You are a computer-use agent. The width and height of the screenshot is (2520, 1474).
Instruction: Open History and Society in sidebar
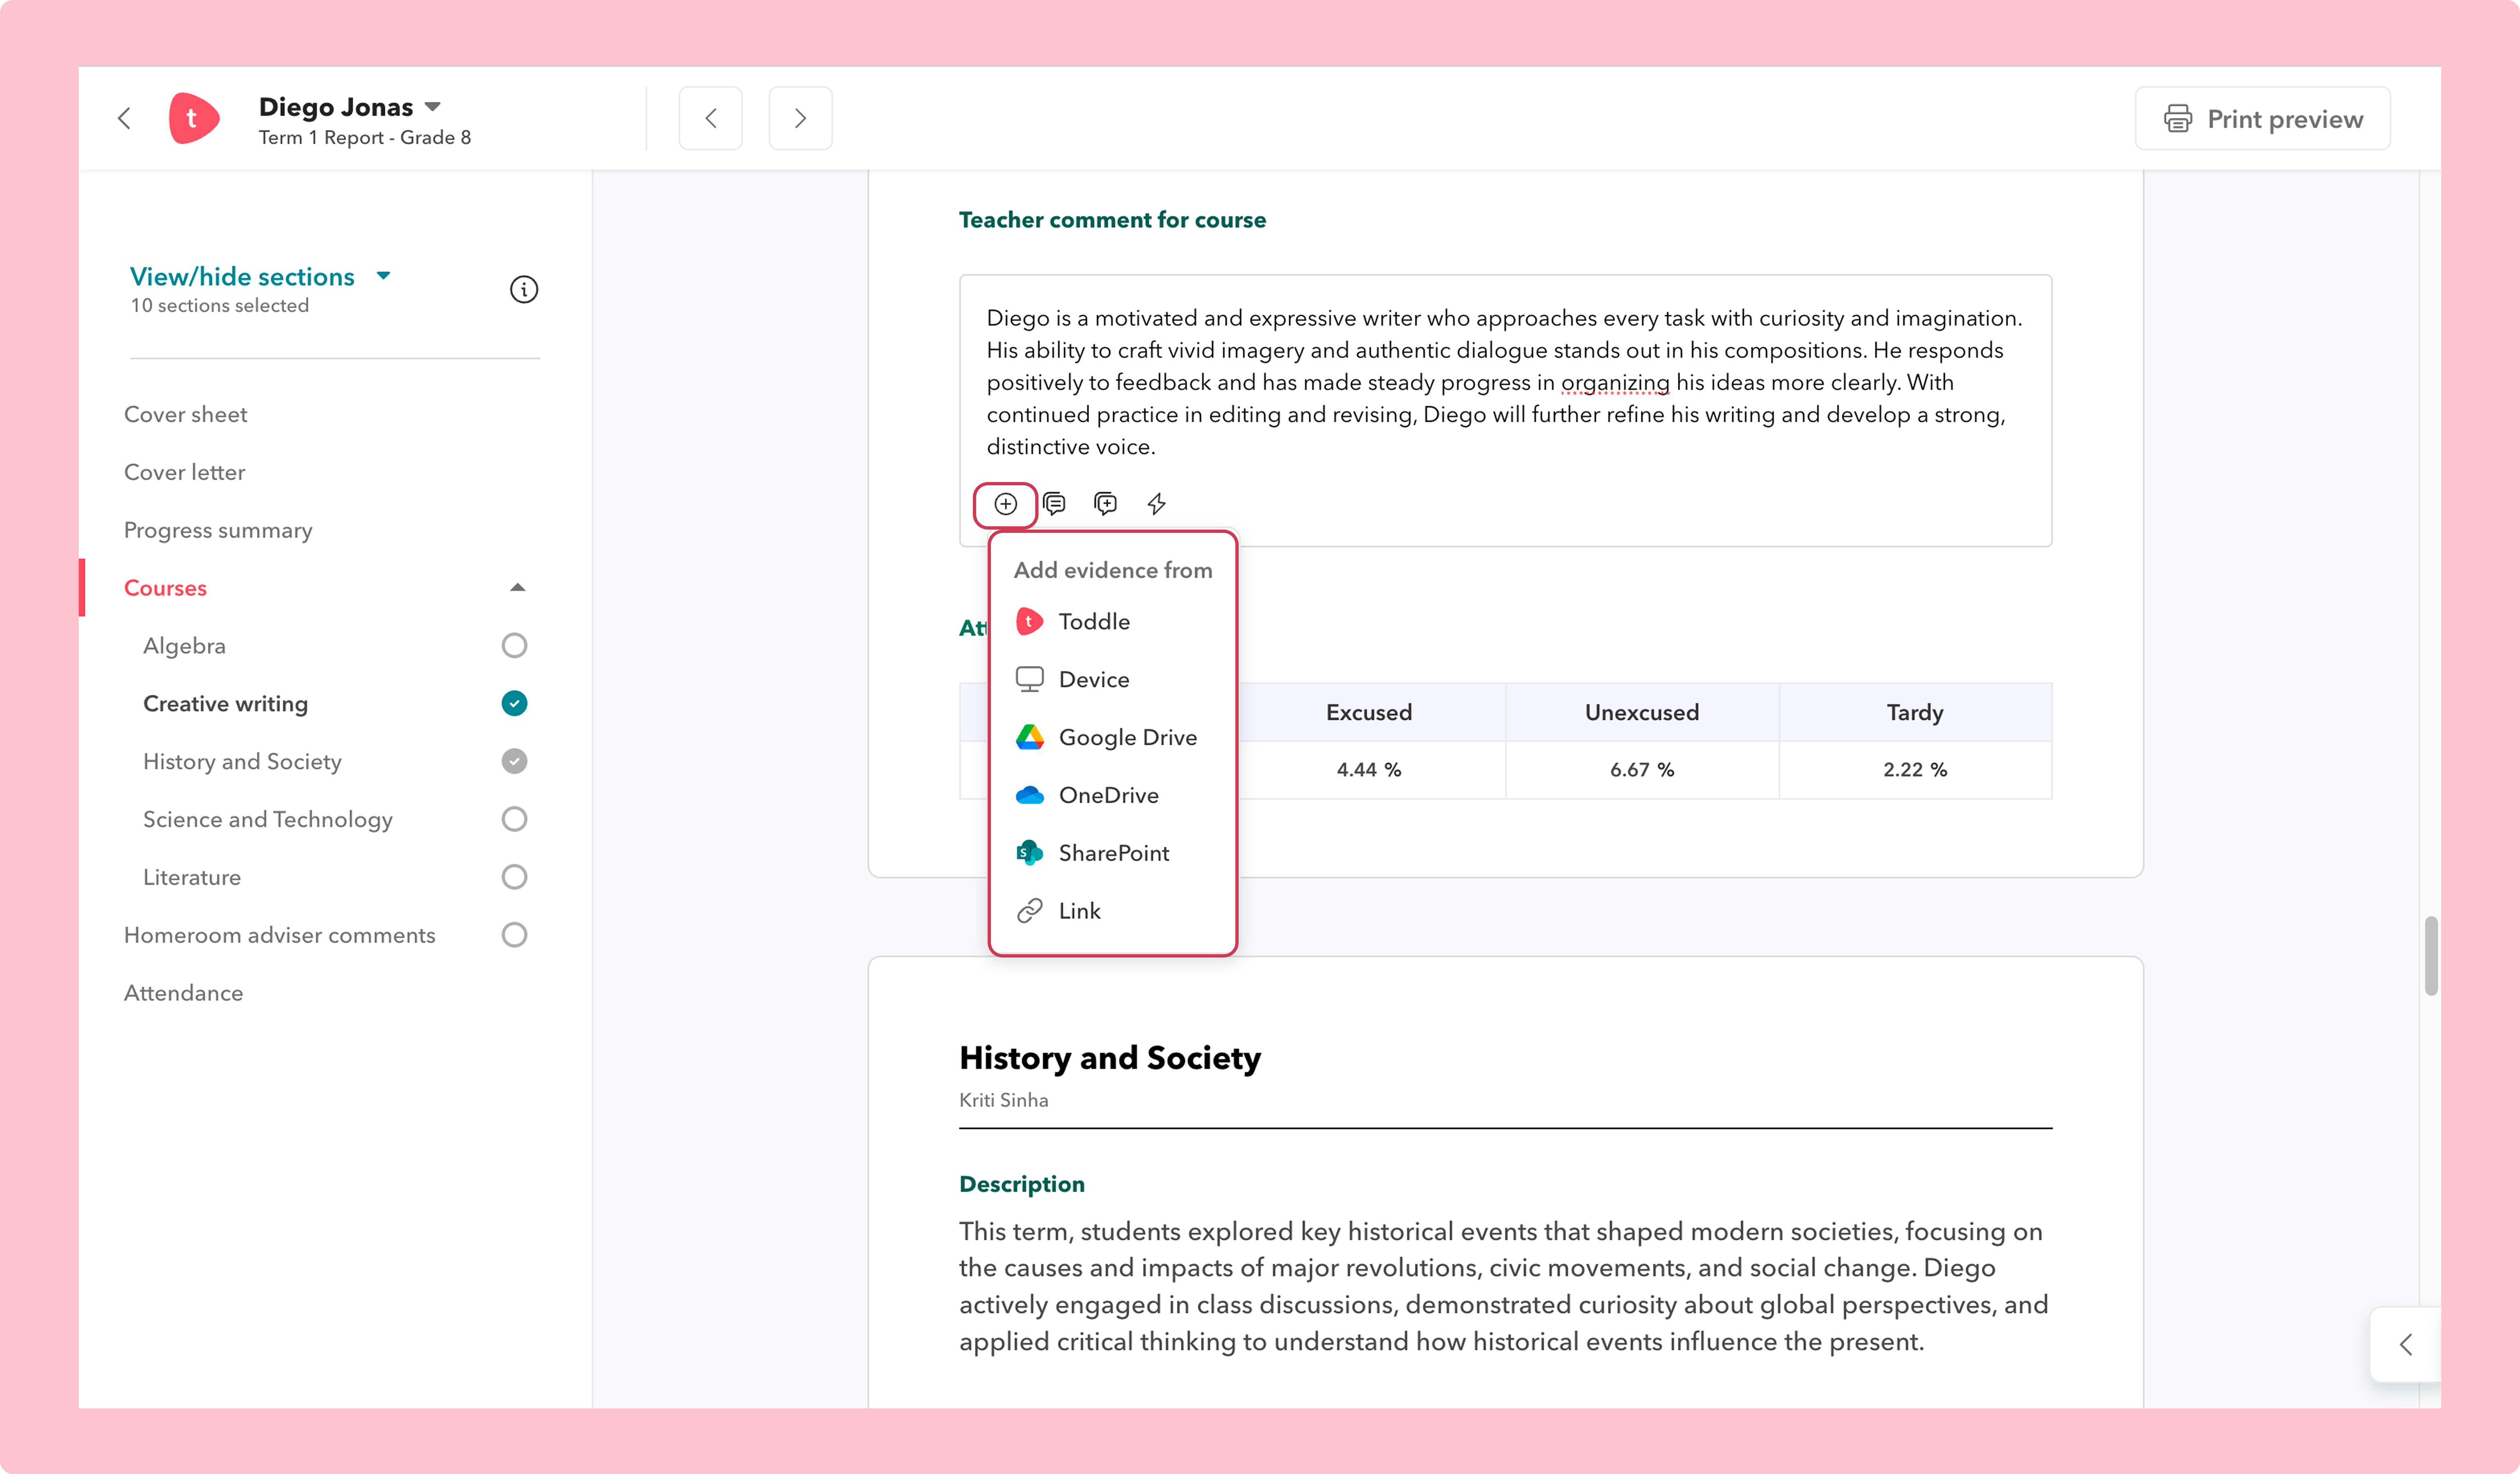point(242,762)
